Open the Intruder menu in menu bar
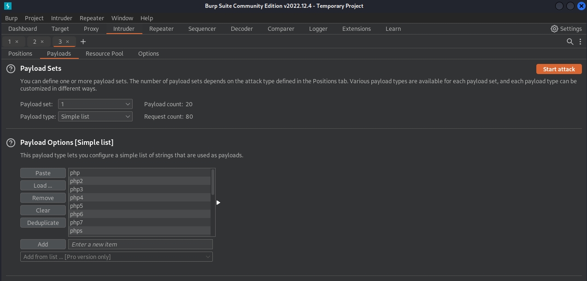Viewport: 587px width, 281px height. coord(61,18)
